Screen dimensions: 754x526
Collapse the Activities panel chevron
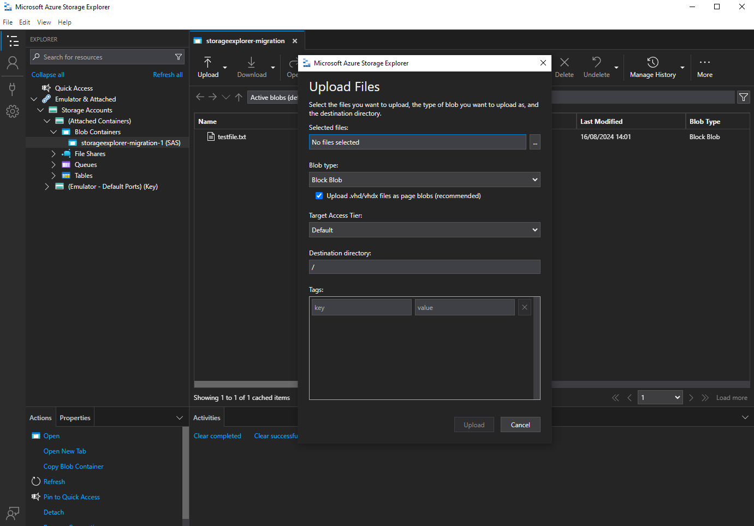(745, 417)
